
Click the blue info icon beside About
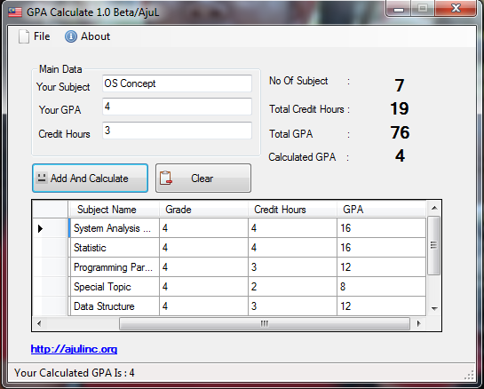(71, 36)
